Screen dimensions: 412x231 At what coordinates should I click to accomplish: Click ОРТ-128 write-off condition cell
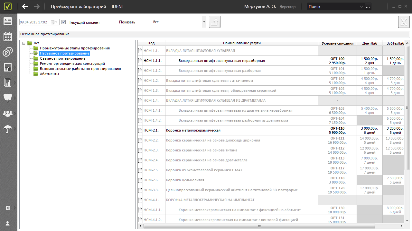337,190
